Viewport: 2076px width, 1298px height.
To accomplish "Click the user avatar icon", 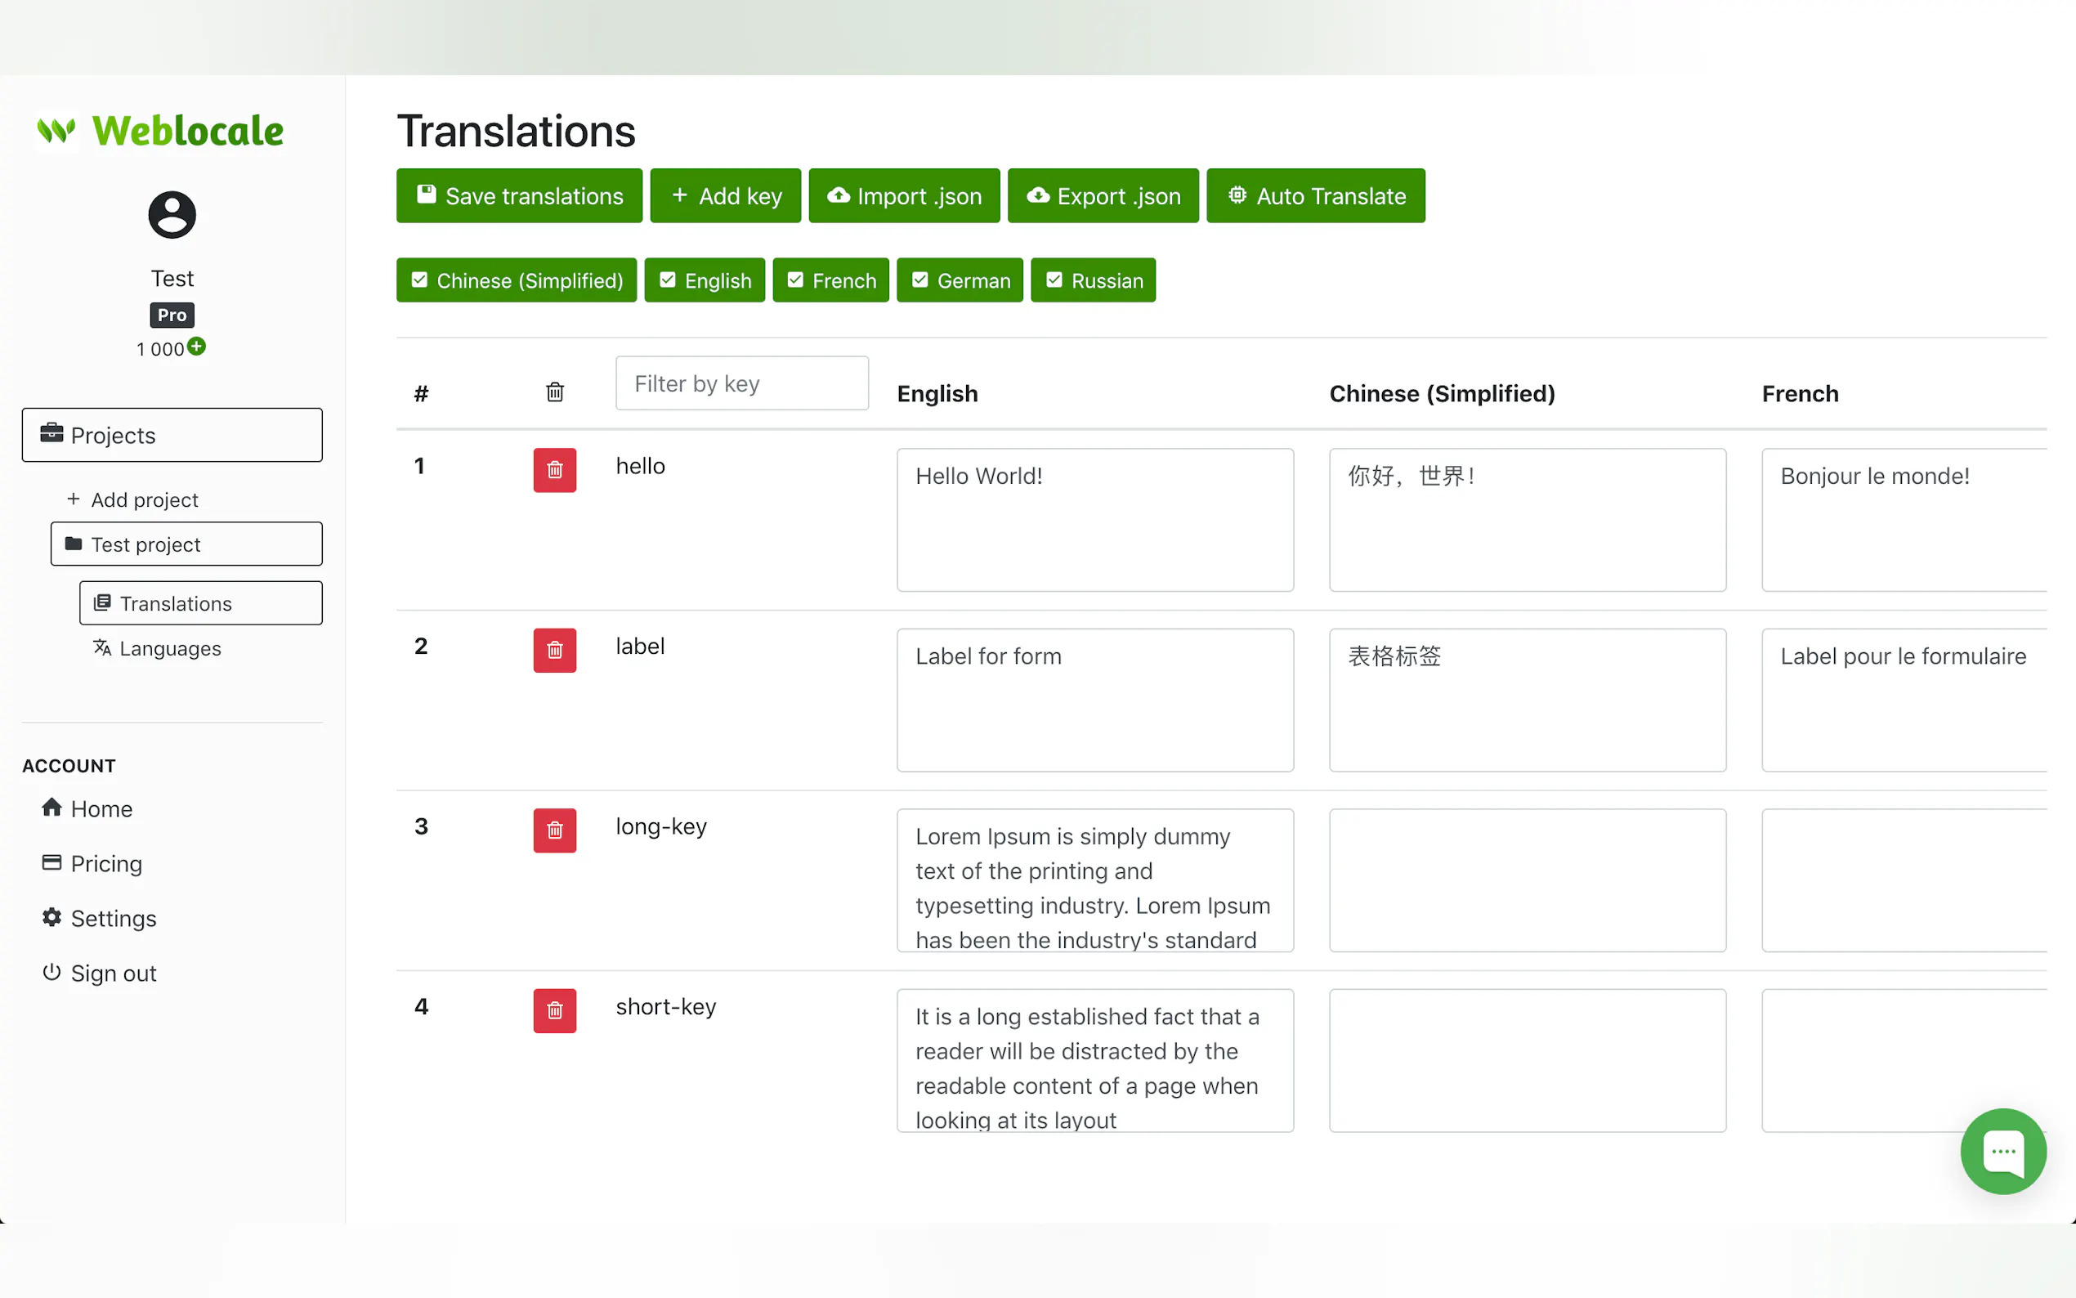I will [x=172, y=215].
